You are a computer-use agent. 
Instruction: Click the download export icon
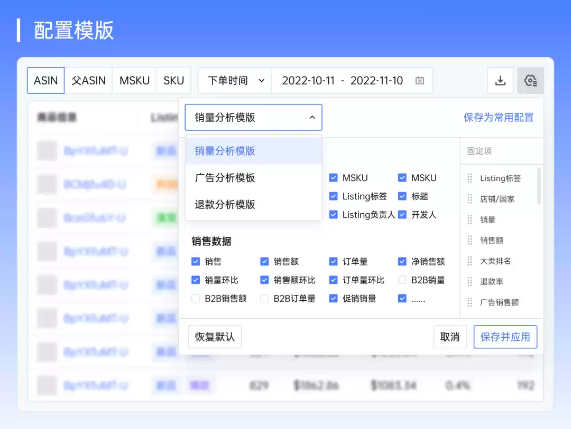pos(500,81)
